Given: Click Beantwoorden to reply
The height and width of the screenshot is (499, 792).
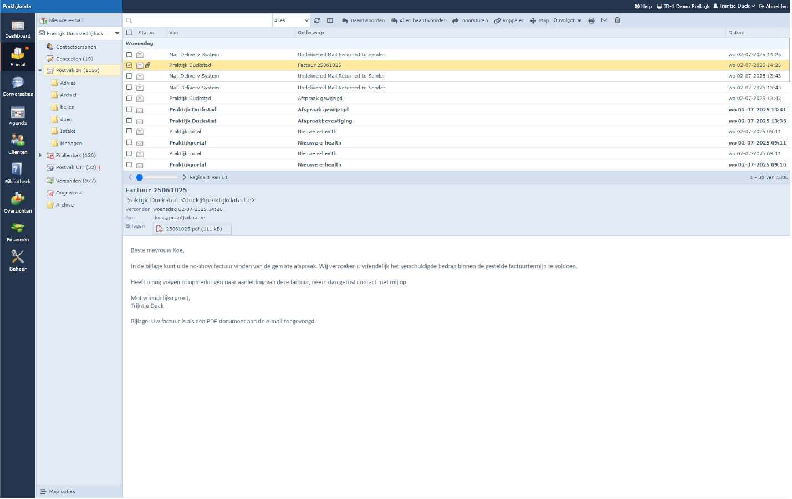Looking at the screenshot, I should click(x=363, y=20).
